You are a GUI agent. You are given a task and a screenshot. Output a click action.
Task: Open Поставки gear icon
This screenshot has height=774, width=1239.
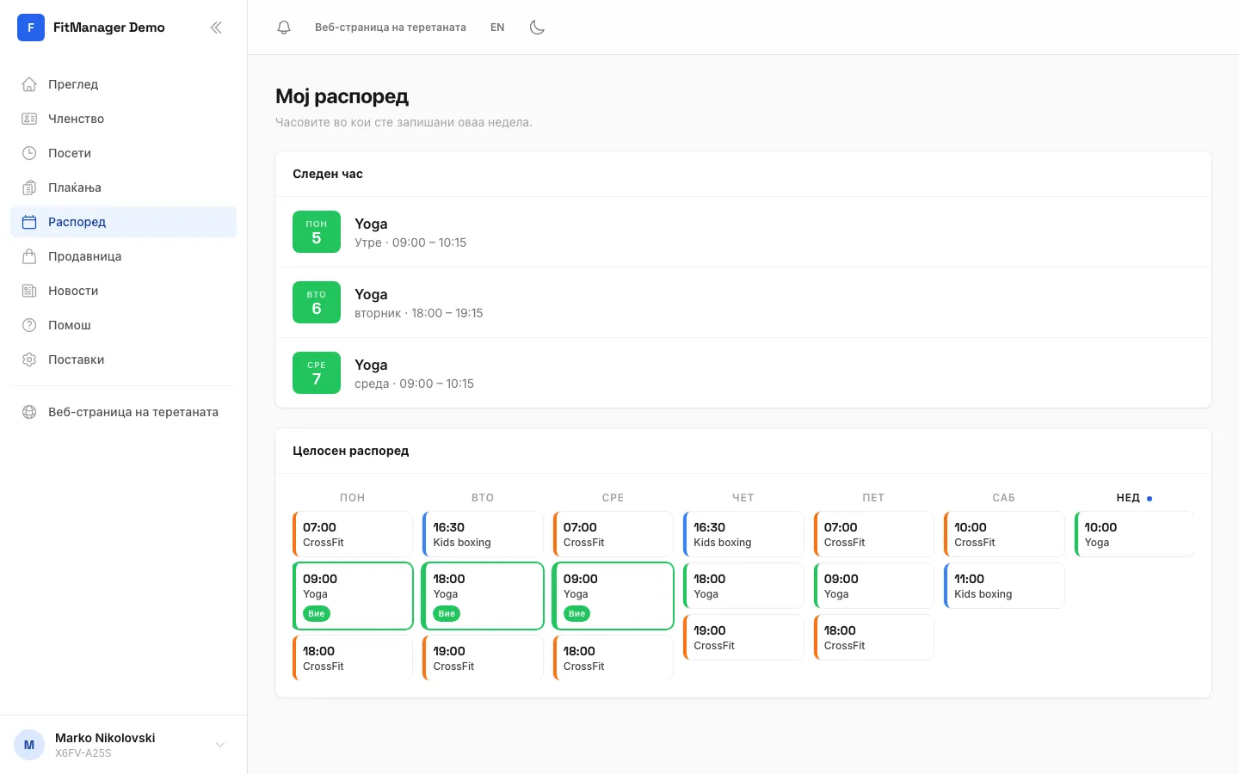pyautogui.click(x=29, y=359)
